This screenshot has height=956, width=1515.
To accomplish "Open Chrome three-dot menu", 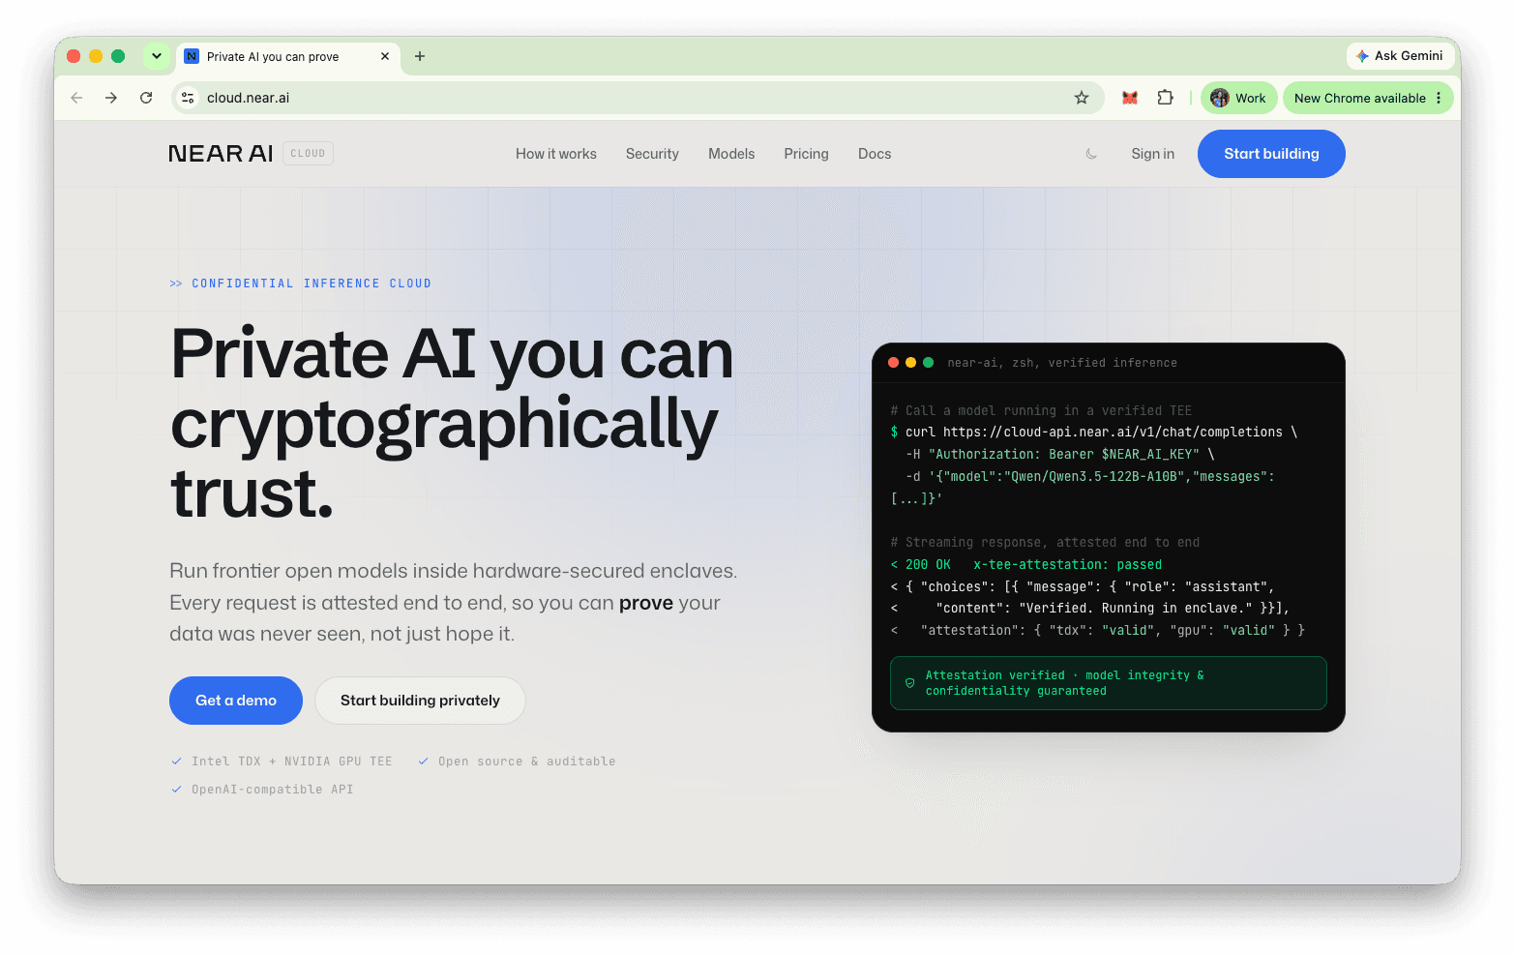I will point(1439,98).
